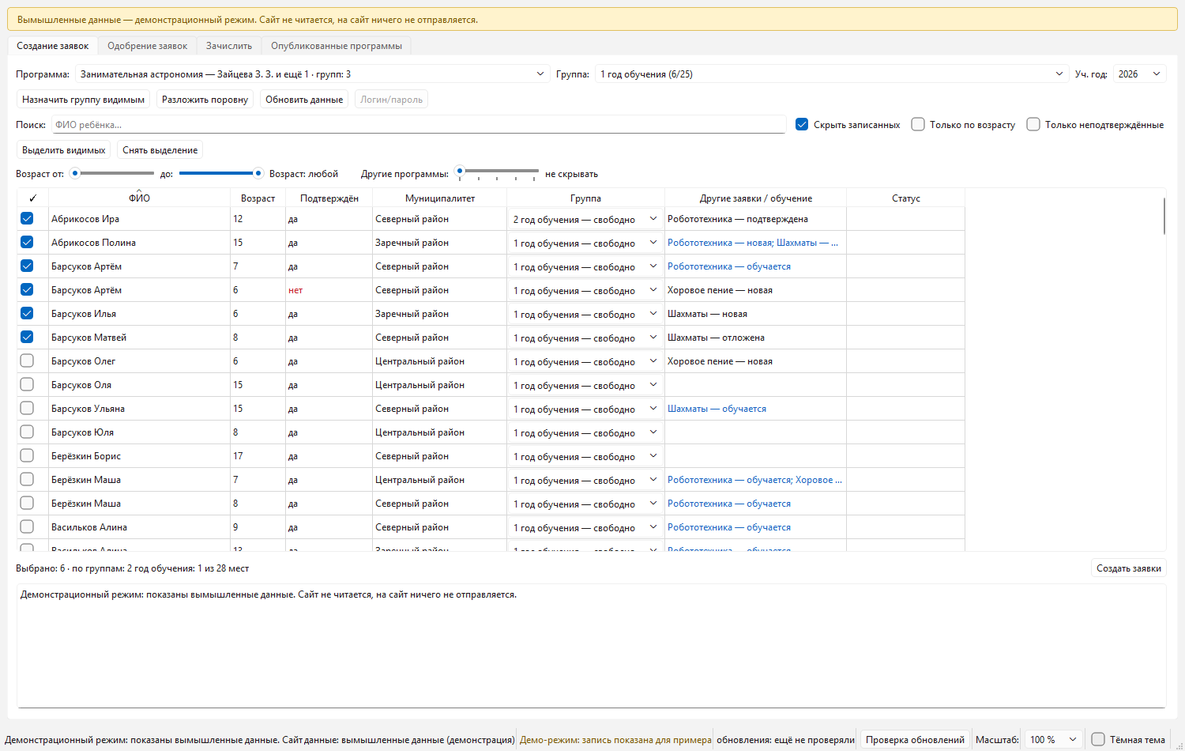This screenshot has height=751, width=1185.
Task: Click the Возраст от slider handle
Action: [75, 173]
